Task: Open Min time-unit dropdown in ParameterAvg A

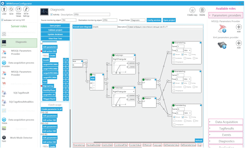Action: (187, 113)
